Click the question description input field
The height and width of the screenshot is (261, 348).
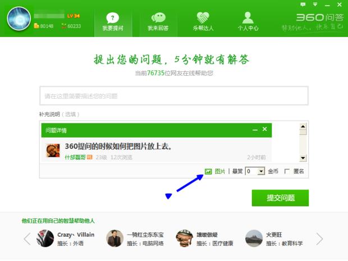pyautogui.click(x=174, y=96)
